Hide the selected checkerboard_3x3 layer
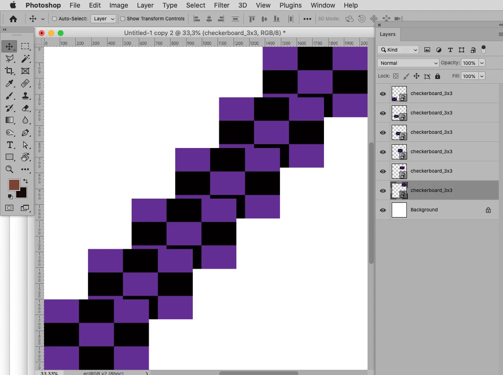503x375 pixels. click(383, 191)
